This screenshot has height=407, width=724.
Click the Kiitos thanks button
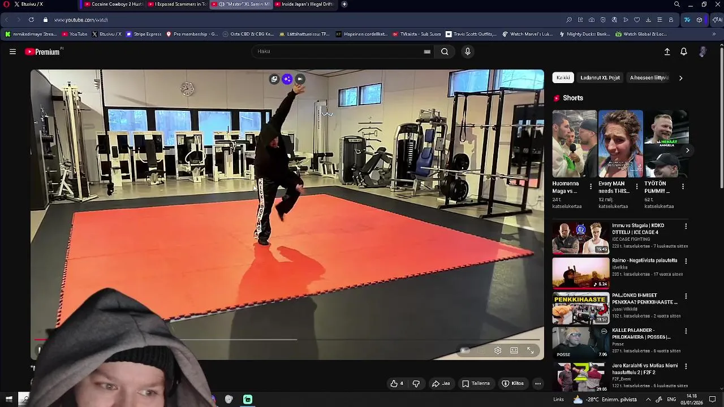tap(512, 383)
